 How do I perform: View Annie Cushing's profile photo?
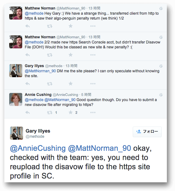click(16, 99)
